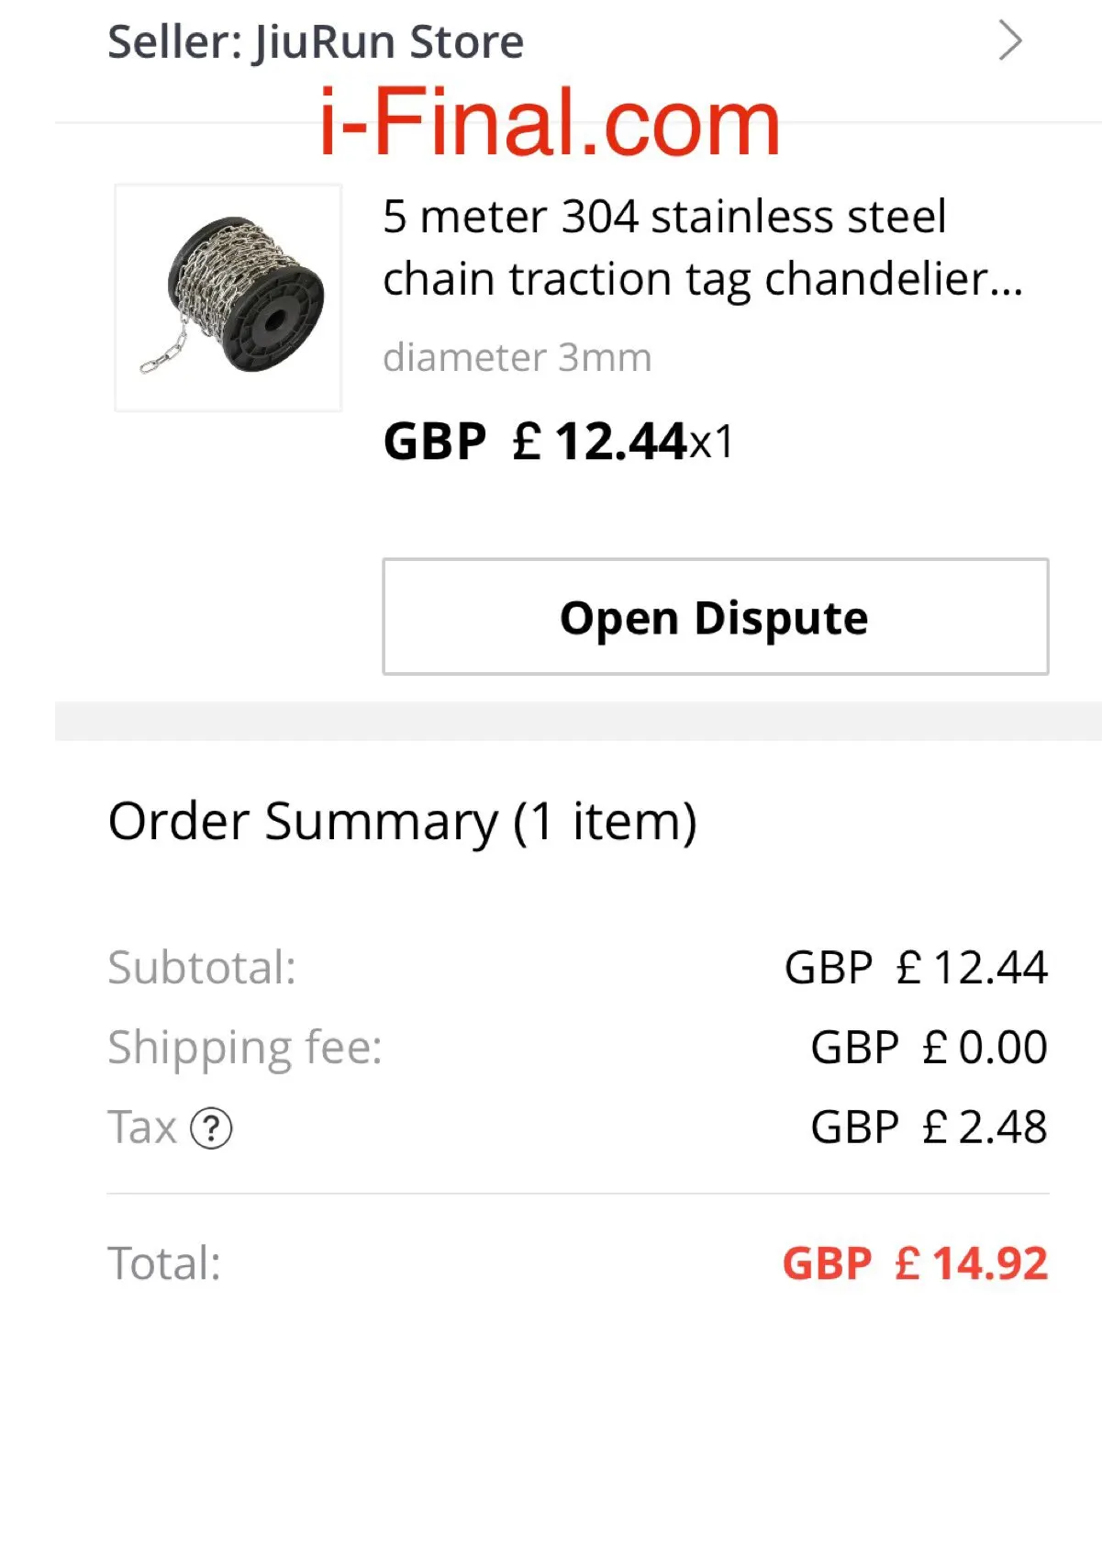Click the shipping amount GBP £0.00
Screen dimensions: 1102x1560
pos(928,1048)
